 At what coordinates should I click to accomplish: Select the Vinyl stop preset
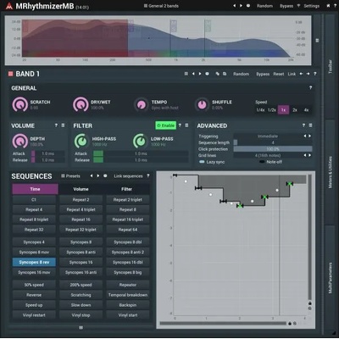click(81, 315)
